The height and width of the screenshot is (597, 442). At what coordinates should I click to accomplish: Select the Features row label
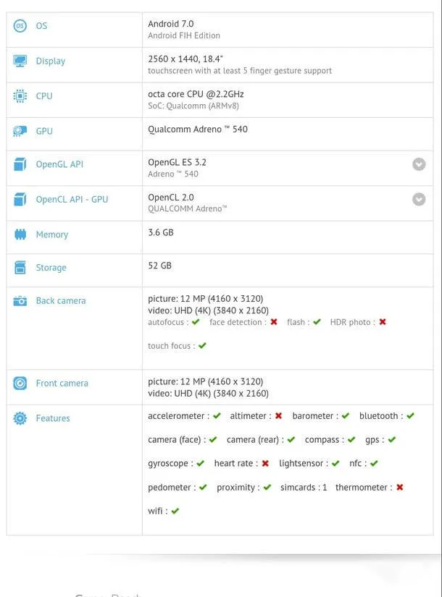tap(53, 418)
